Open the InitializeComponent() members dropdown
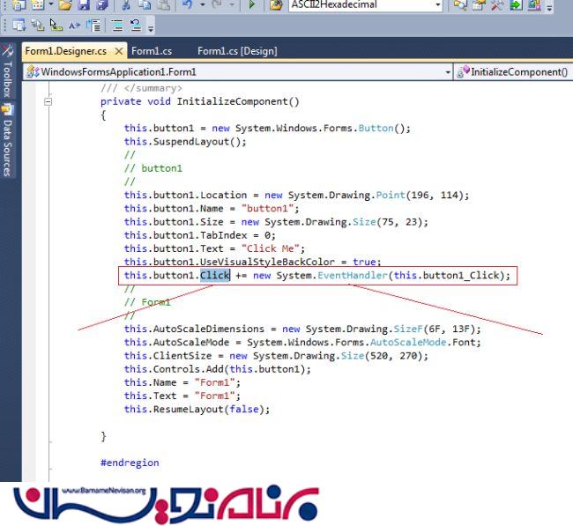This screenshot has height=526, width=573. point(566,72)
